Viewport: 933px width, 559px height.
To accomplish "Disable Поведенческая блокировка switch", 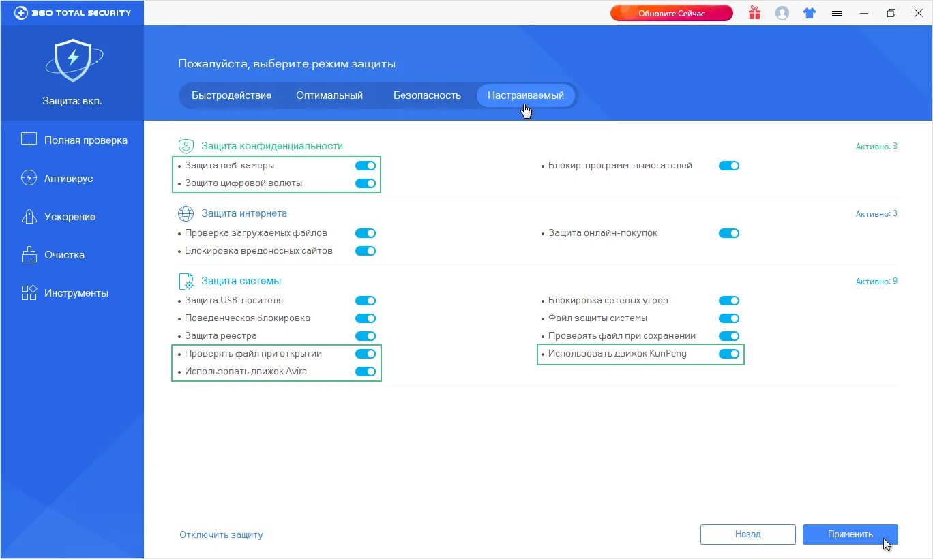I will point(366,318).
